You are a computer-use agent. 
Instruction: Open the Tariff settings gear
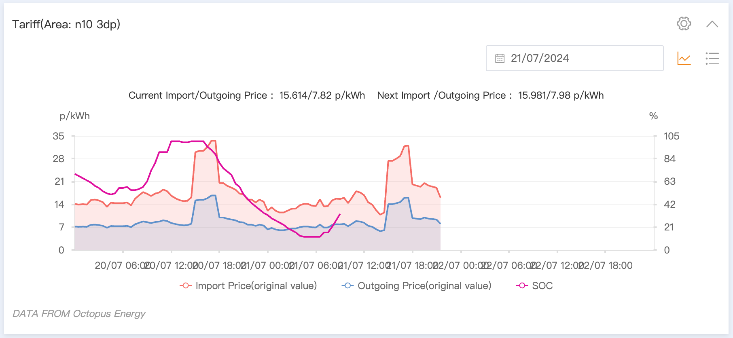click(684, 24)
